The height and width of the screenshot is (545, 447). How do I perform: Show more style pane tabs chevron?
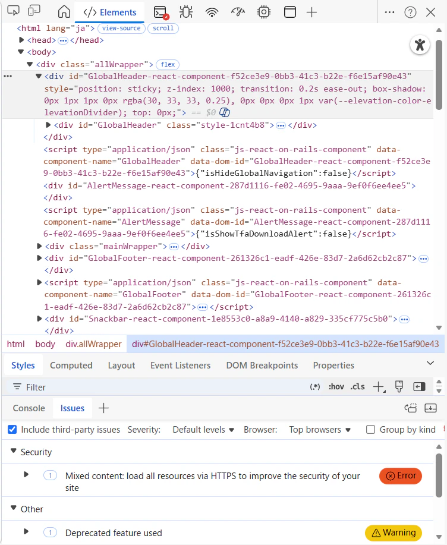tap(430, 363)
